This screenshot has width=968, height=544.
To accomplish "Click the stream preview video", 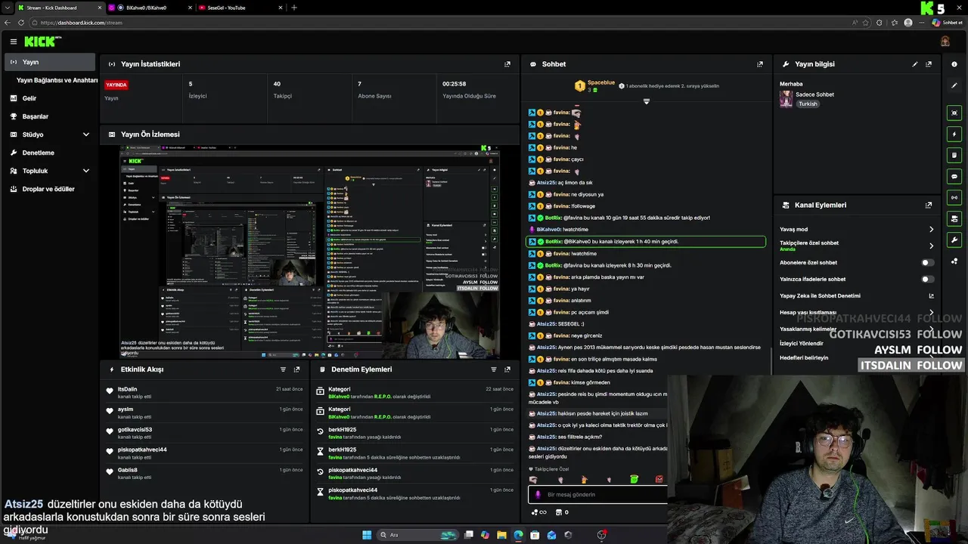I will point(310,252).
